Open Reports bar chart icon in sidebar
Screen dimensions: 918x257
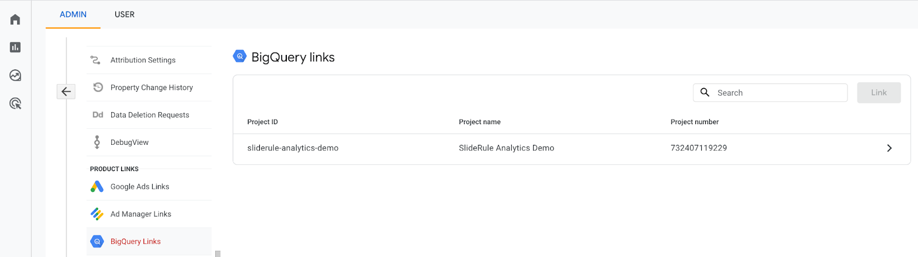coord(15,48)
